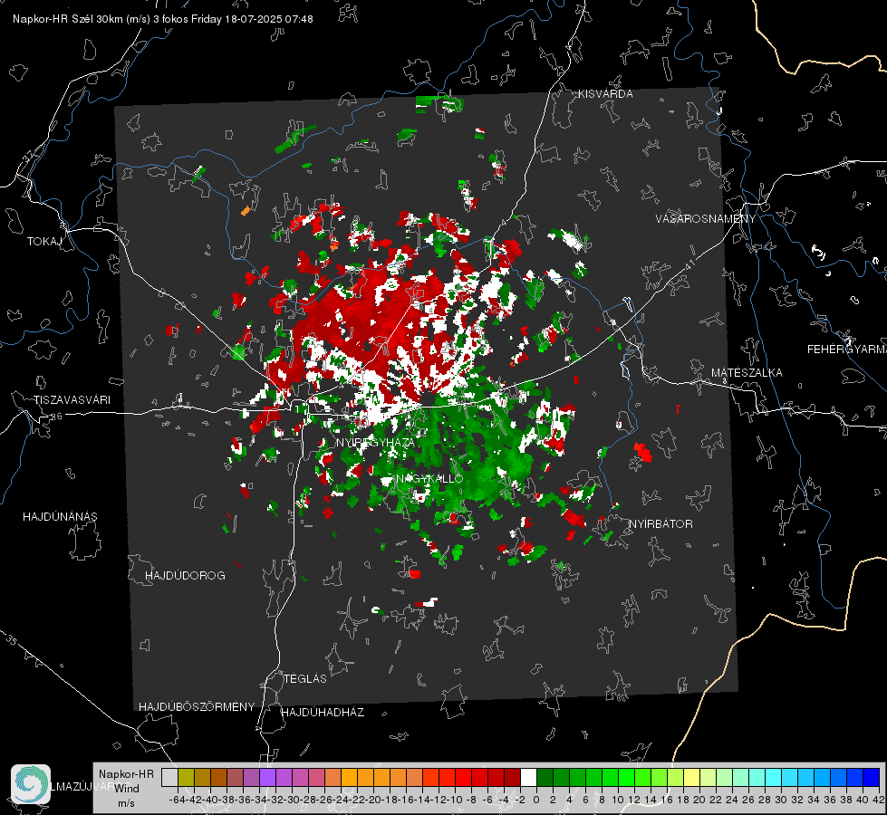
Task: Click the KISVÁRDA city label
Action: tap(605, 94)
